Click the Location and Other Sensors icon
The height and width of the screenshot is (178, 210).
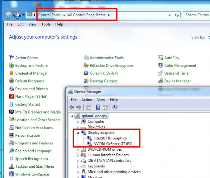[12, 119]
